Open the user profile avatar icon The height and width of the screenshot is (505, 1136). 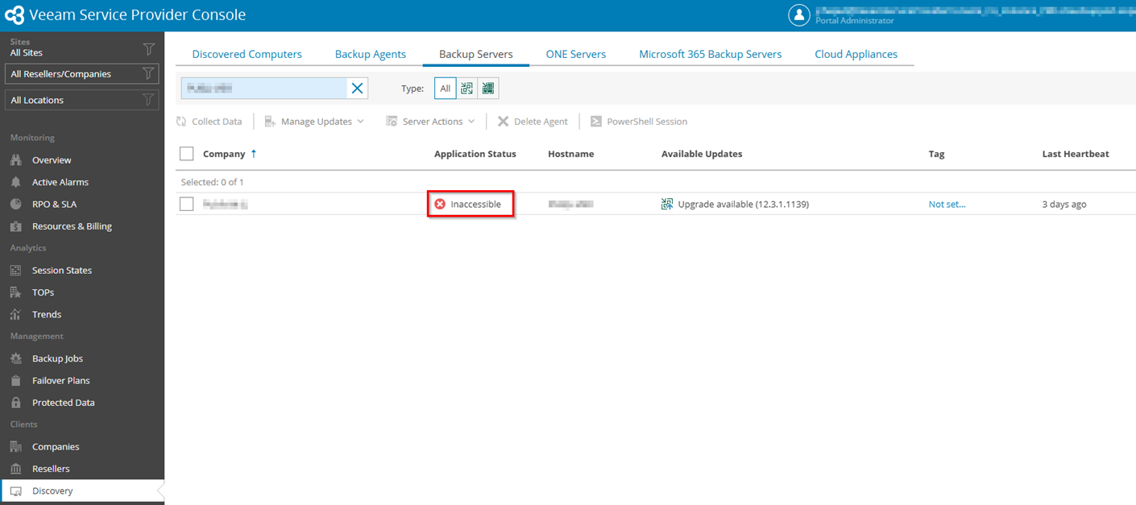coord(798,14)
